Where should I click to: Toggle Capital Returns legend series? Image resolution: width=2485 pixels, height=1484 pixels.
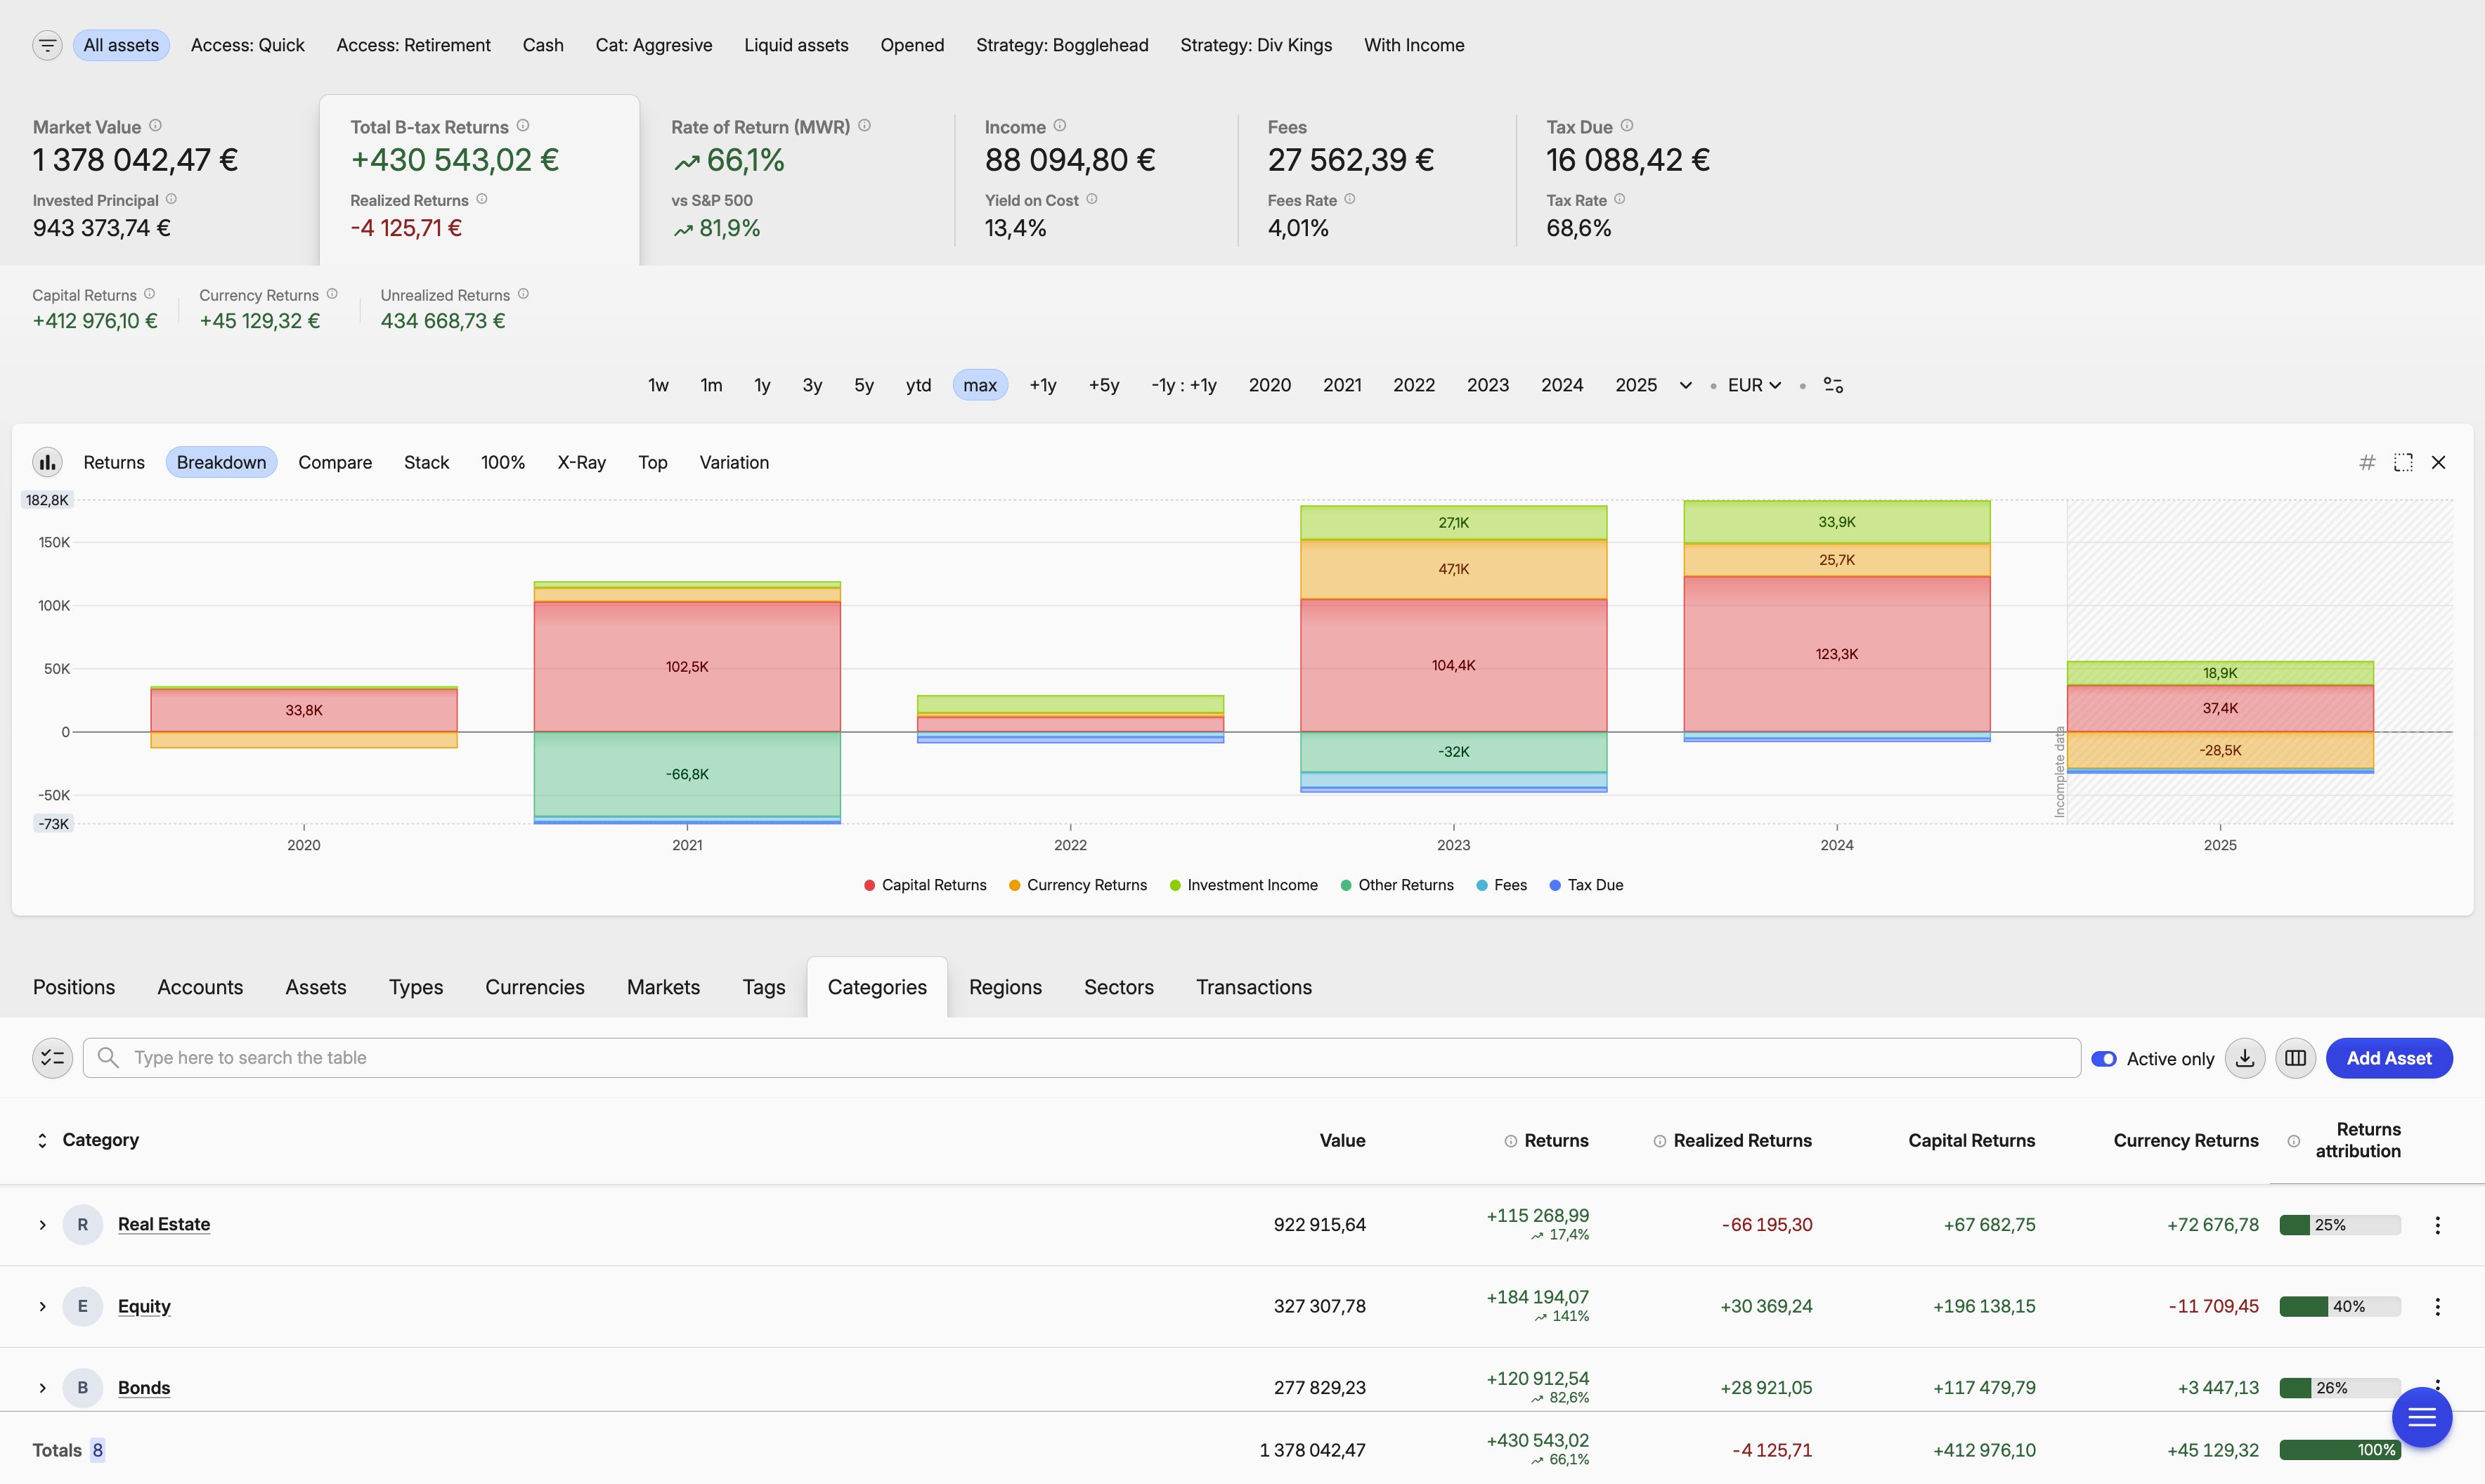(x=925, y=885)
